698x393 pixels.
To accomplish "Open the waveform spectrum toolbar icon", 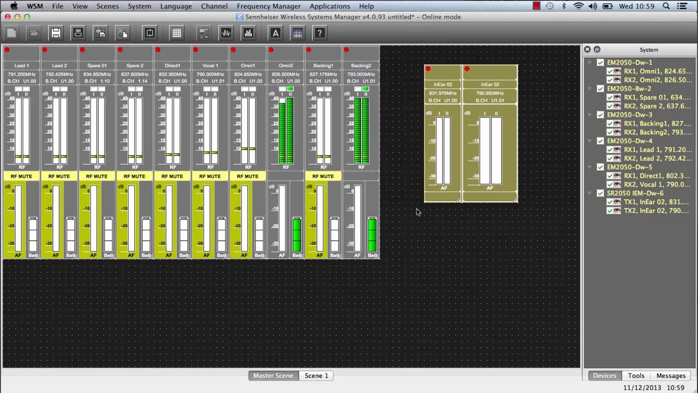I will [x=226, y=33].
